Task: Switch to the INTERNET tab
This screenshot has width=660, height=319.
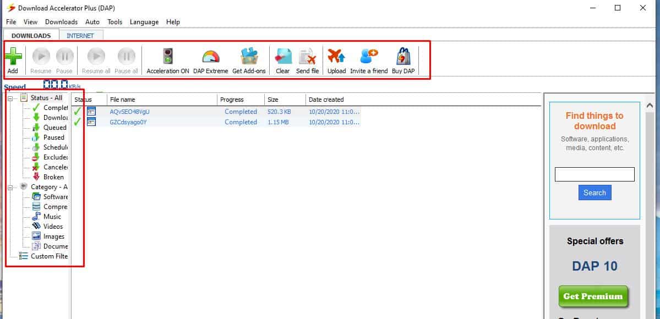Action: tap(80, 36)
